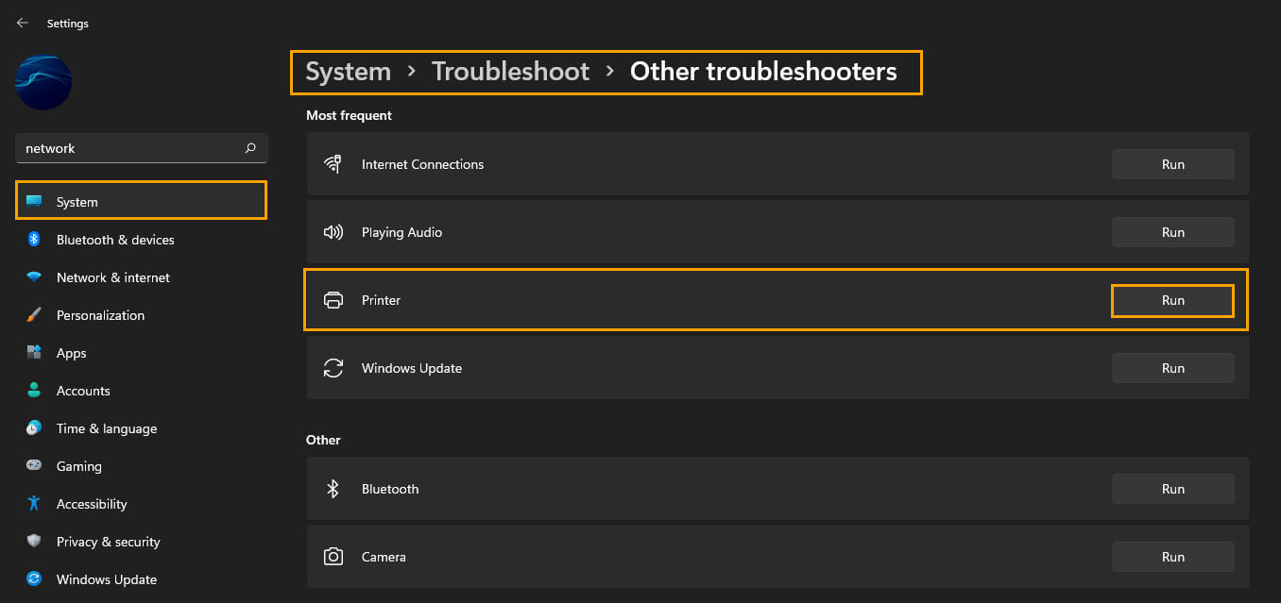Click the Internet Connections Wi-Fi icon
1281x603 pixels.
click(333, 164)
